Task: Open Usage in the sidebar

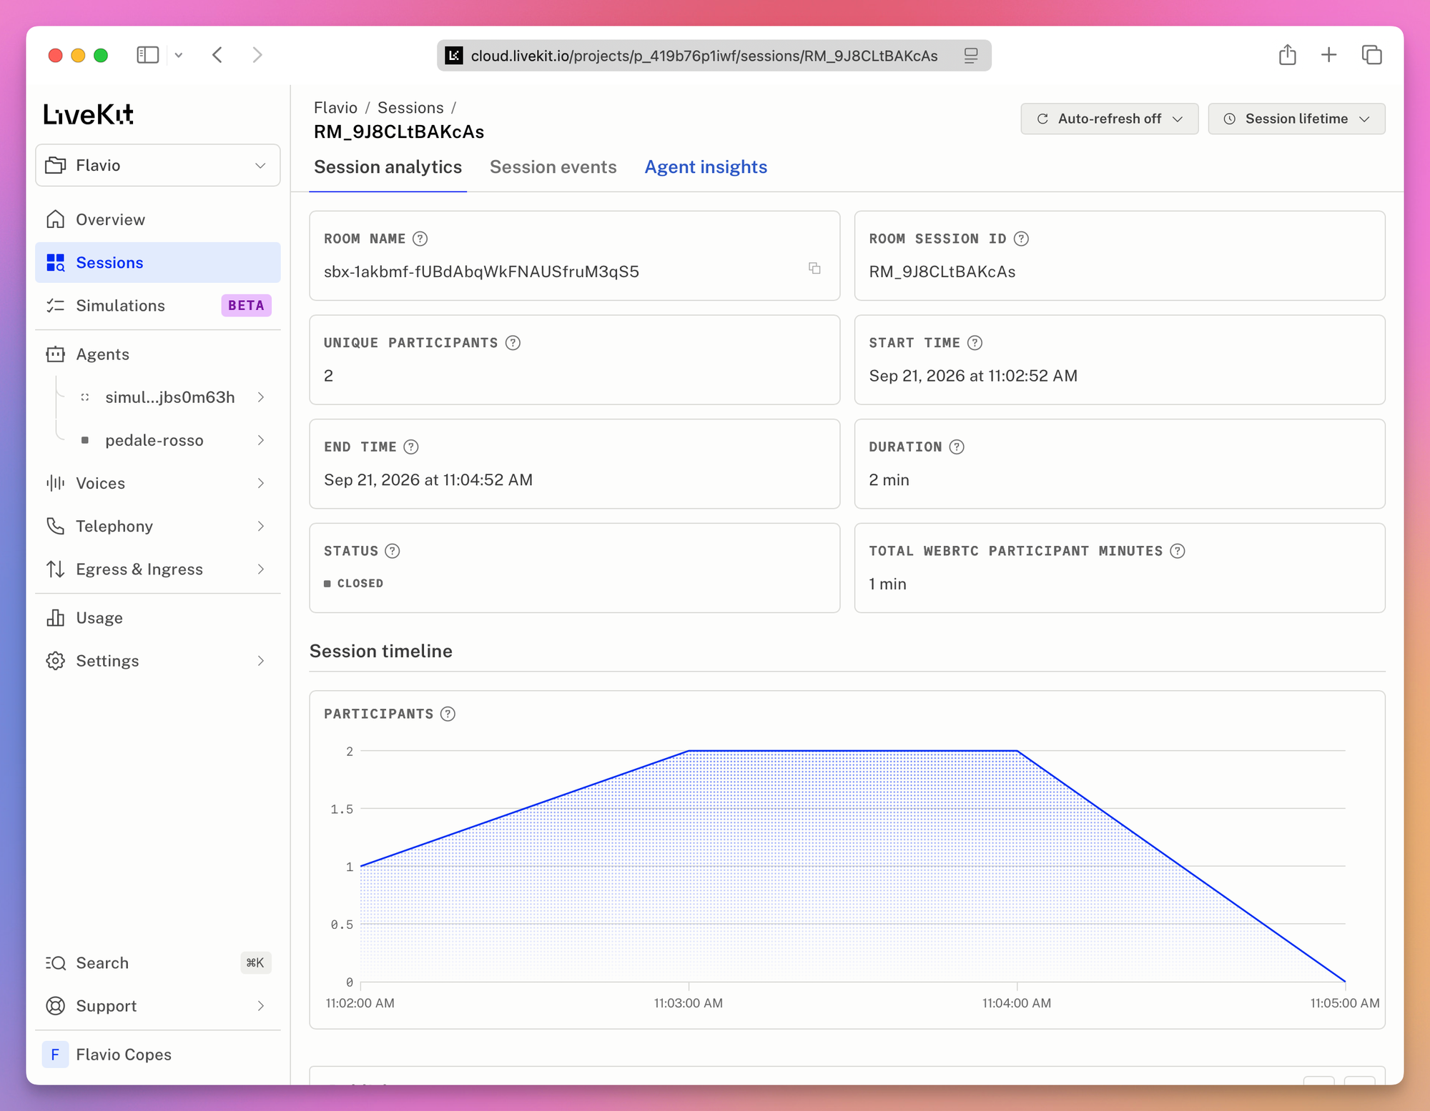Action: click(157, 617)
